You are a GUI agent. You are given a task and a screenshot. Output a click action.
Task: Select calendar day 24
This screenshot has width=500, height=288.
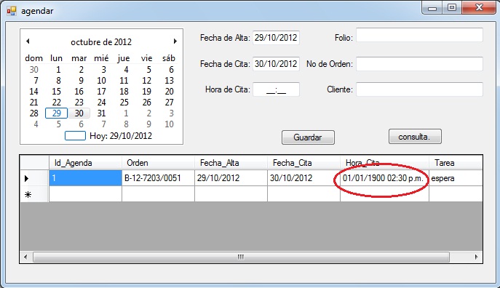click(x=101, y=103)
